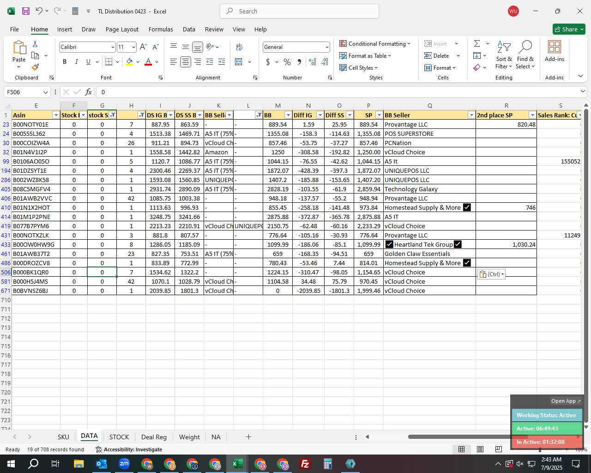Open the STOCK sheet tab
The height and width of the screenshot is (473, 591).
119,437
